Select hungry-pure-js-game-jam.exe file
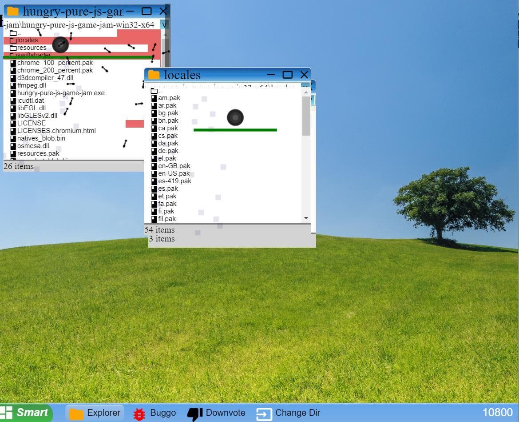This screenshot has height=422, width=519. [x=58, y=93]
